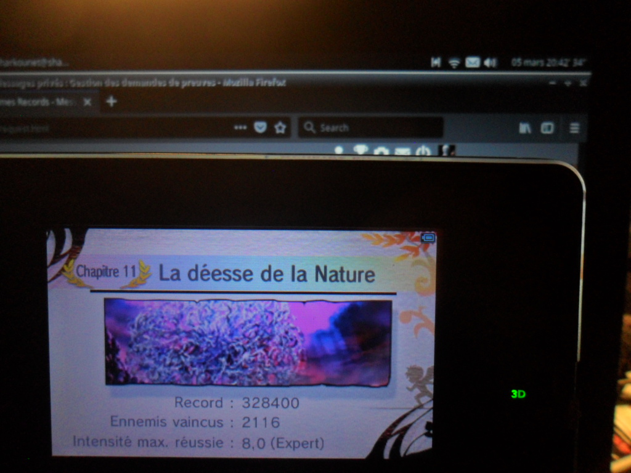Click the media player tray icon
The image size is (631, 473).
click(x=436, y=62)
